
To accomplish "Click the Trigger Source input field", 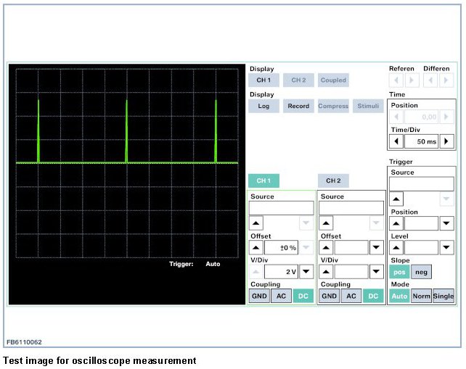I will click(422, 184).
